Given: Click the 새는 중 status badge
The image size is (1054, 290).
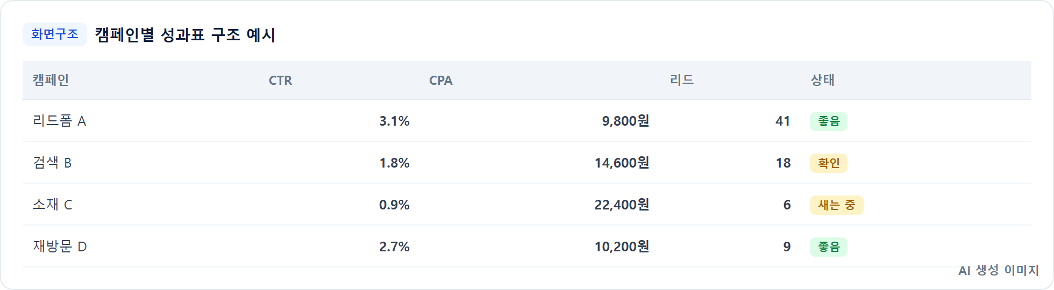Looking at the screenshot, I should click(836, 205).
